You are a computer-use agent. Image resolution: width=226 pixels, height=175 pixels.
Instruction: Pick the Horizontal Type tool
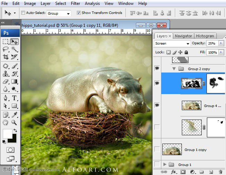(x=15, y=98)
